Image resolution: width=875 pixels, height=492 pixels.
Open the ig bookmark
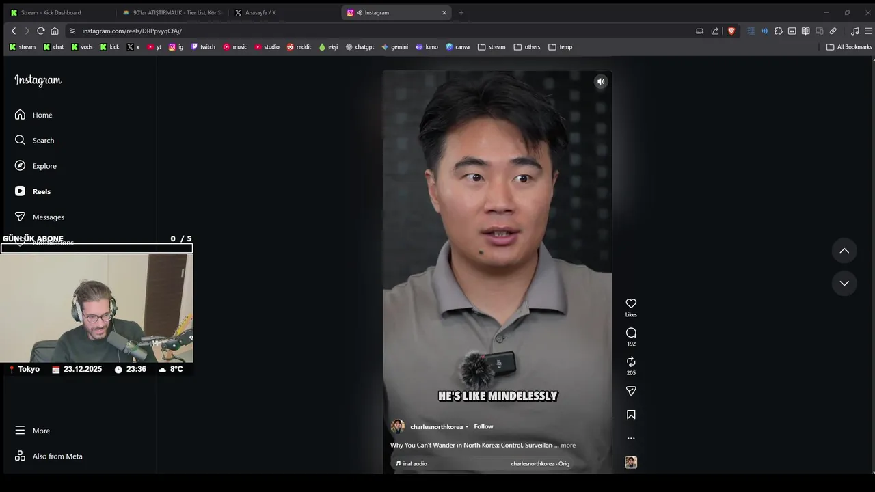[176, 47]
